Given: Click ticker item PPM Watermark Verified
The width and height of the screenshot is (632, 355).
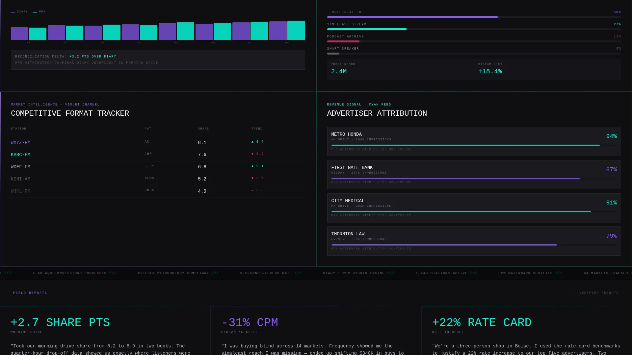Looking at the screenshot, I should [x=525, y=273].
